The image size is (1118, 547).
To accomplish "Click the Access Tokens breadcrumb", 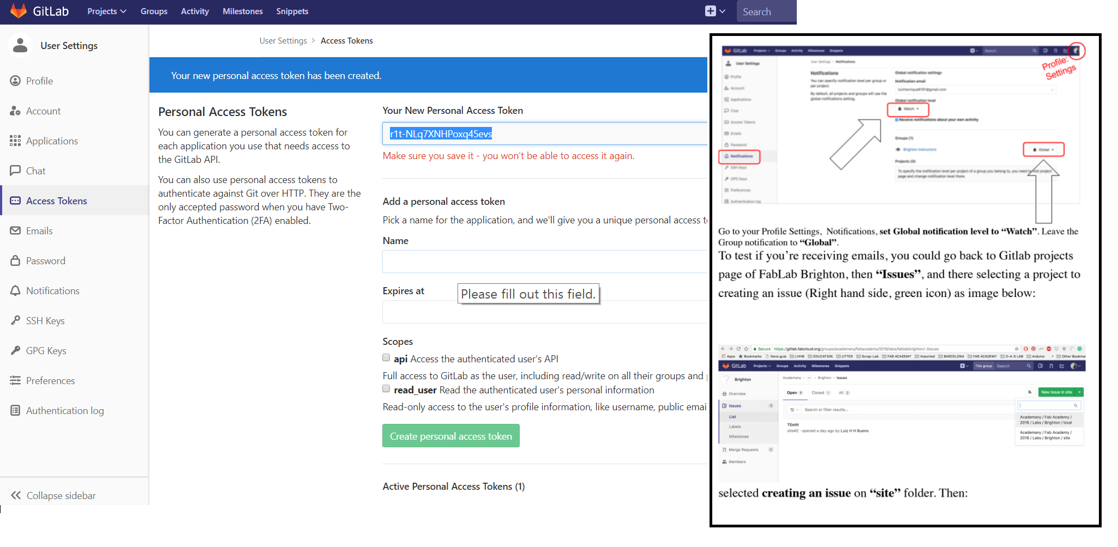I will 347,40.
